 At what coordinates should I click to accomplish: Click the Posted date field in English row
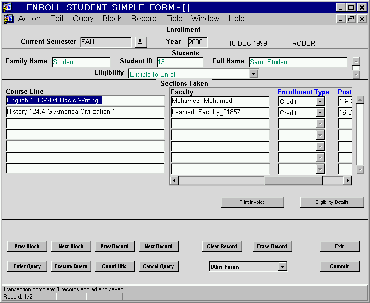(345, 101)
